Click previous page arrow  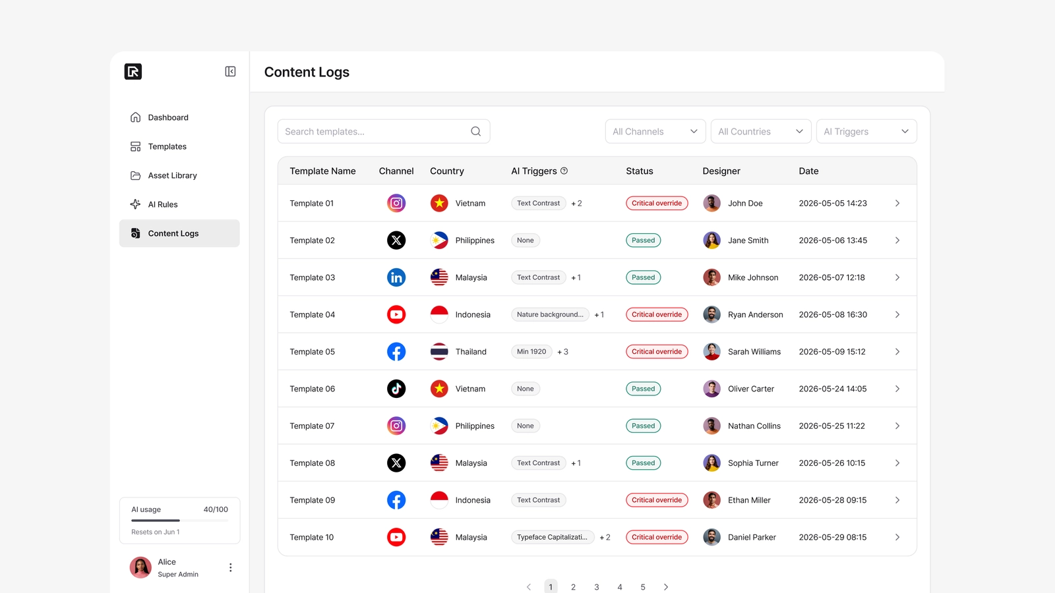(528, 586)
